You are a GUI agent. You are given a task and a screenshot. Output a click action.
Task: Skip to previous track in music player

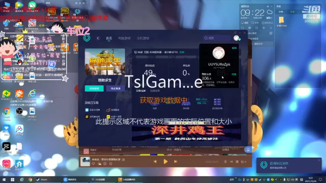point(155,161)
